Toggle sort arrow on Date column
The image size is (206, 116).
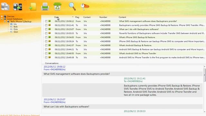coord(73,17)
